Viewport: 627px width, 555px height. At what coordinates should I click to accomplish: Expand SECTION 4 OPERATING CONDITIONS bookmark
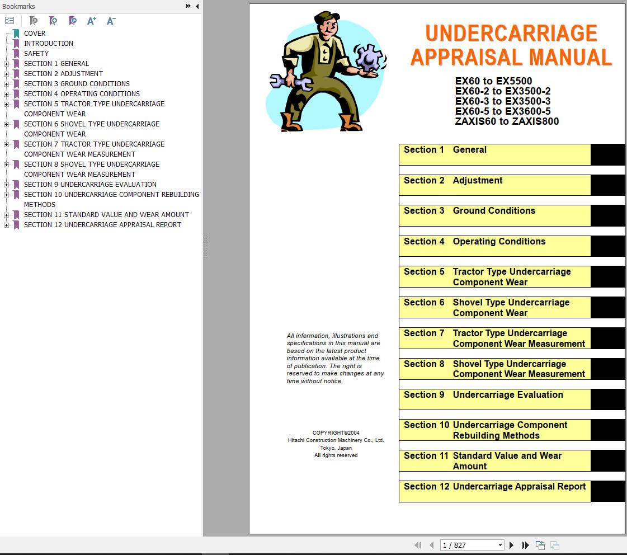coord(6,93)
